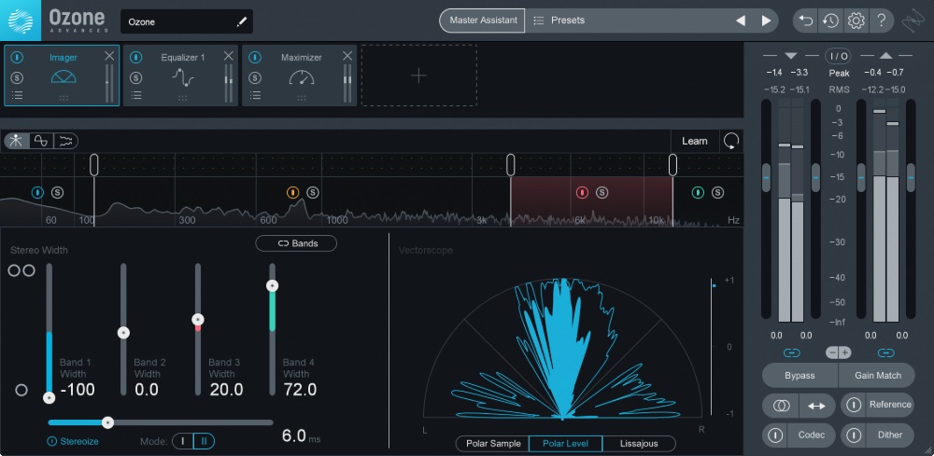The height and width of the screenshot is (456, 934).
Task: Enable the Dither power toggle
Action: (854, 435)
